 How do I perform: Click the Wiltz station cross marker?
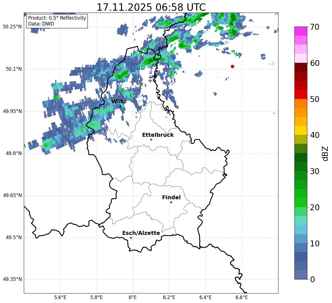pos(120,106)
